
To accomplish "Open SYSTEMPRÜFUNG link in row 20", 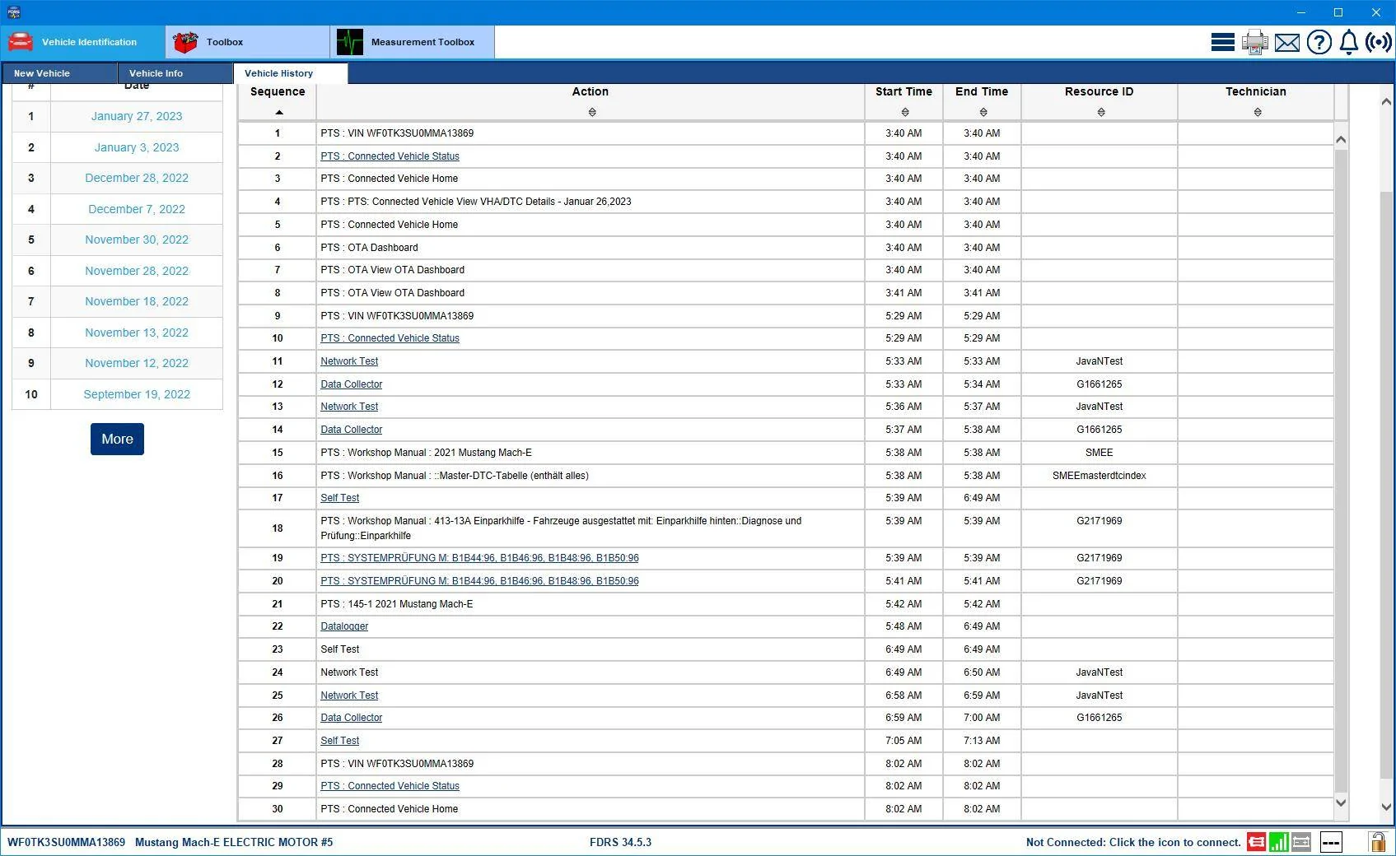I will click(x=479, y=581).
